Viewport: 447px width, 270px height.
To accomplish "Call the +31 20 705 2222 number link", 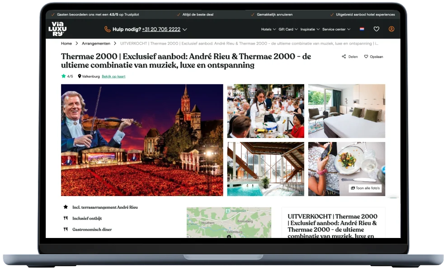I will (161, 29).
